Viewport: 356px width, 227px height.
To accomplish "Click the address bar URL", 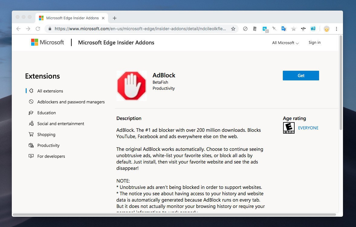I will click(140, 29).
